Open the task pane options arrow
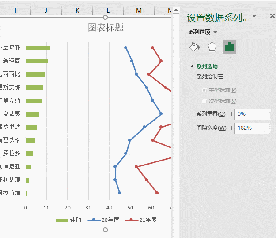 click(x=254, y=16)
